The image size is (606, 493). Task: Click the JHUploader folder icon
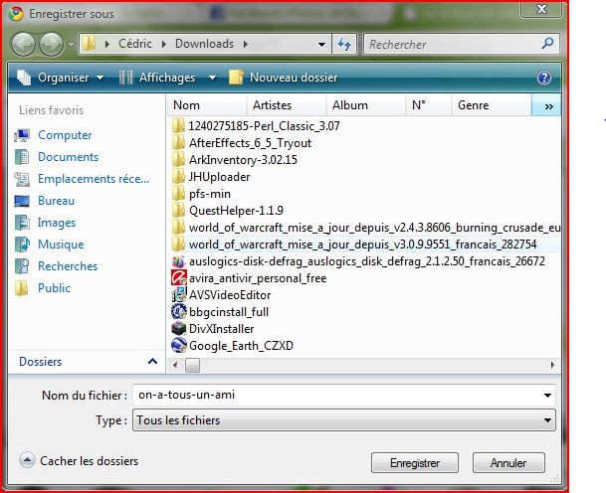[x=178, y=177]
